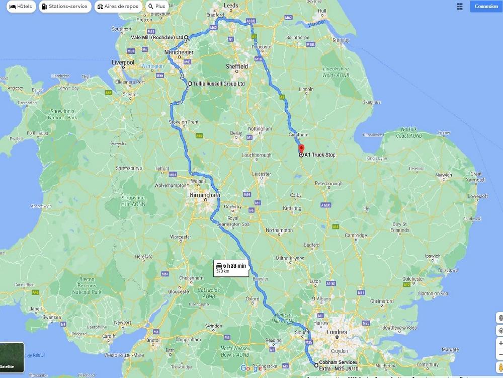
Task: Switch to the Satellite layer thumbnail
Action: coord(12,357)
